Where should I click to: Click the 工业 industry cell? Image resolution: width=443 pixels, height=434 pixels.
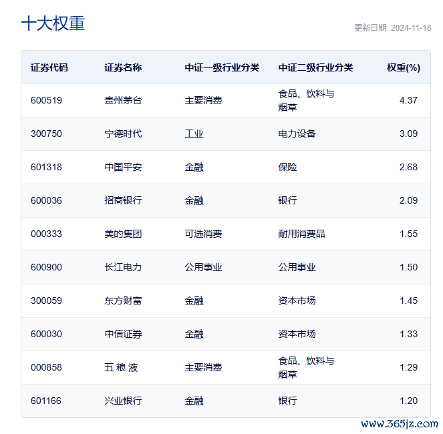[x=194, y=134]
